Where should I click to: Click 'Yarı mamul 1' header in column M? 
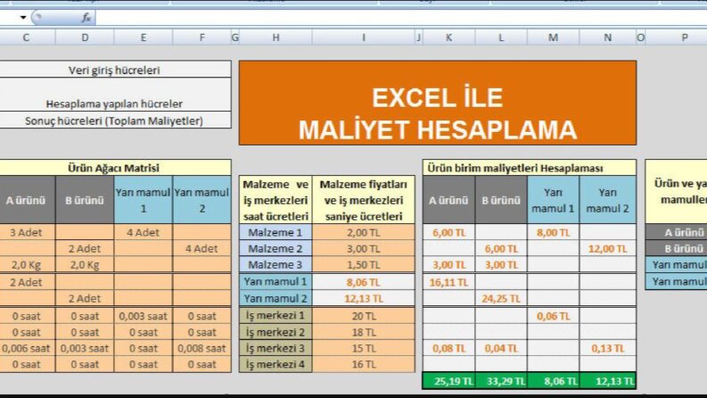click(554, 200)
